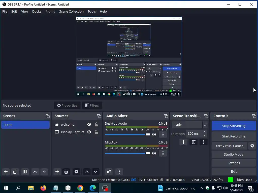Open Mic/Aux three-dot options
Image resolution: width=258 pixels, height=193 pixels.
163,153
